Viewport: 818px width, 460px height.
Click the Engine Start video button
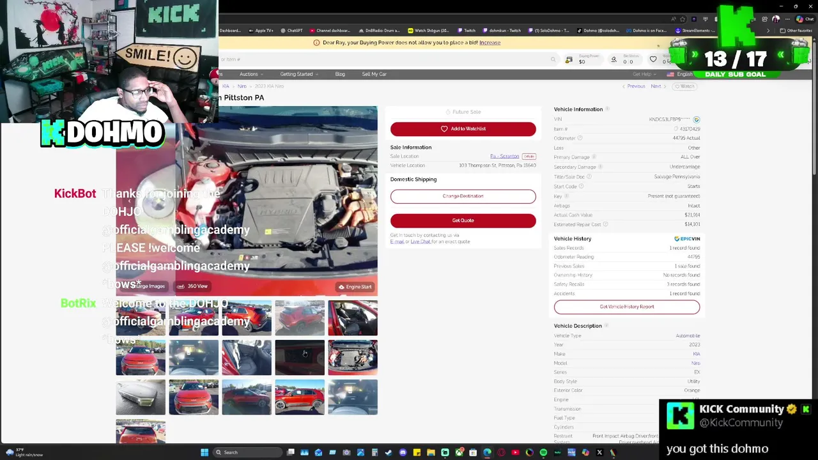pyautogui.click(x=355, y=287)
